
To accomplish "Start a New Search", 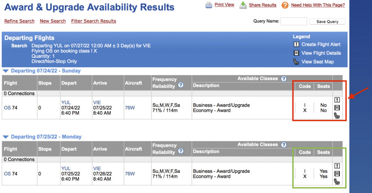I will tap(53, 21).
